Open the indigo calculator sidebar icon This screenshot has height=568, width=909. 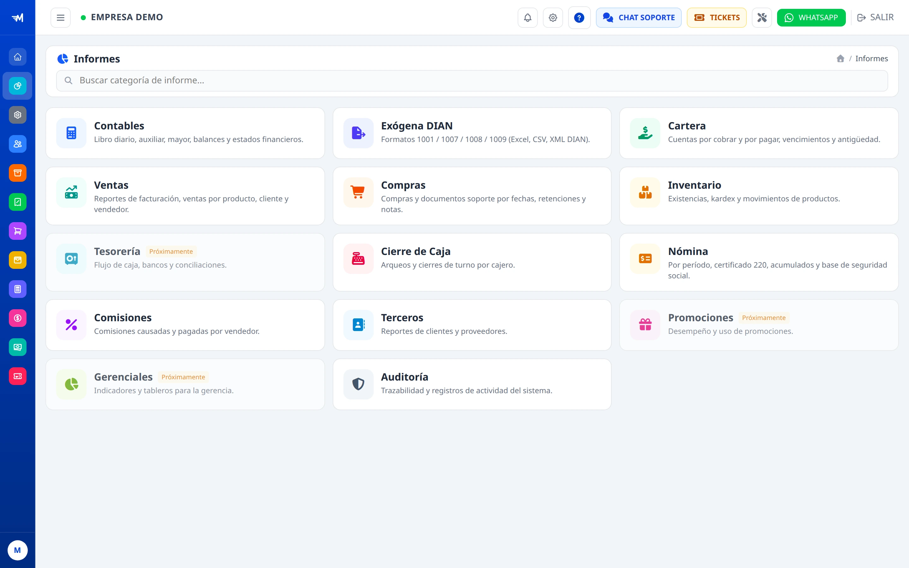tap(18, 289)
